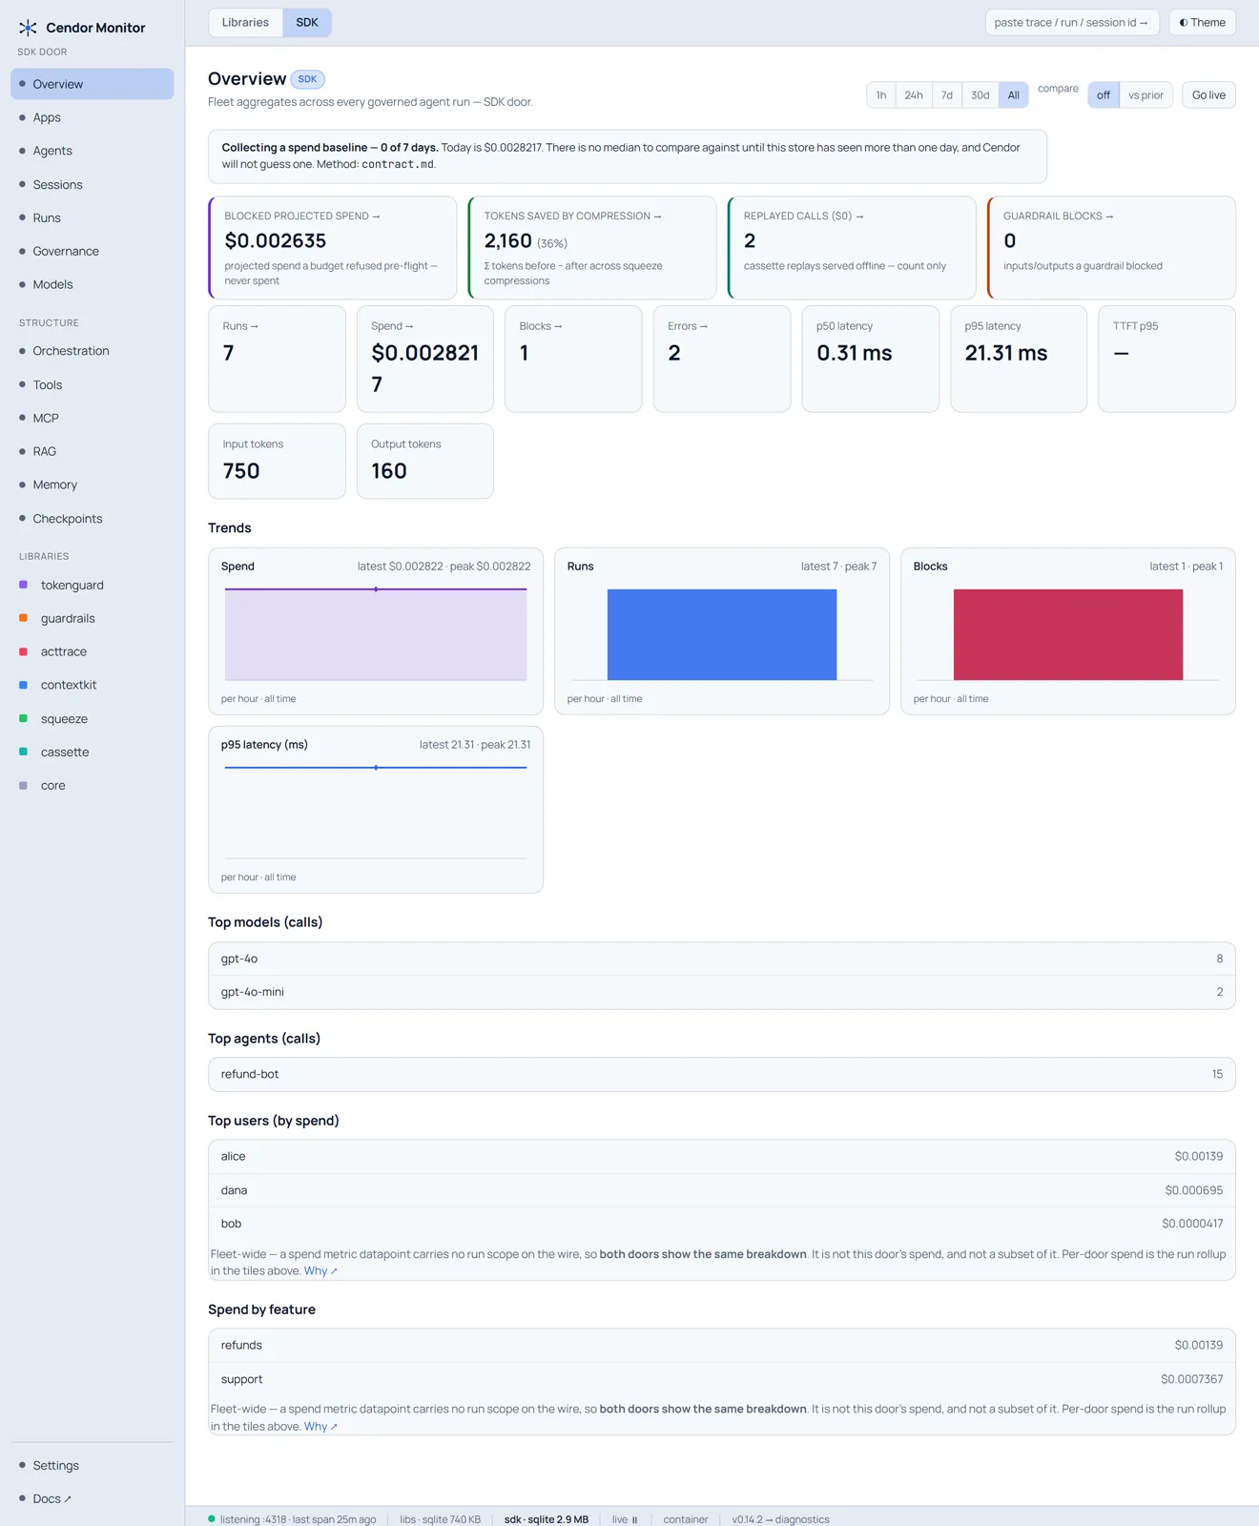Open RAG in the sidebar
The image size is (1259, 1526).
click(x=92, y=451)
